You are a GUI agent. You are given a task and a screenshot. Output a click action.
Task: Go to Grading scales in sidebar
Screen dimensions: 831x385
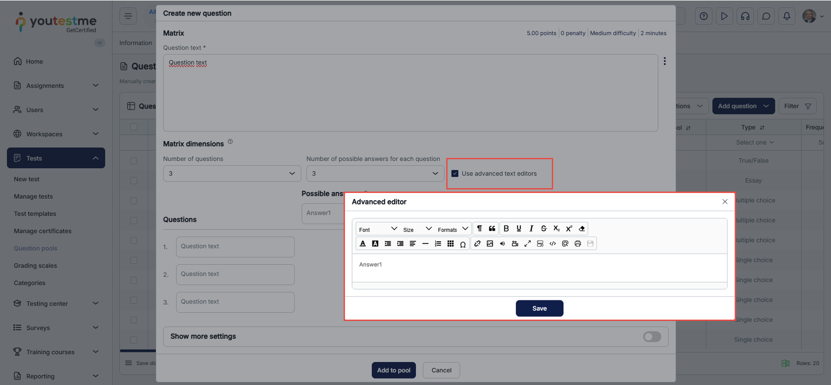(x=35, y=266)
